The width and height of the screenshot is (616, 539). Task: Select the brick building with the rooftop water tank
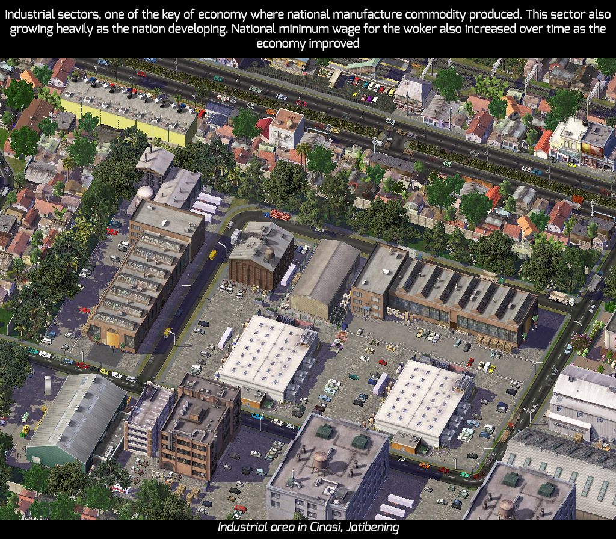[262, 255]
